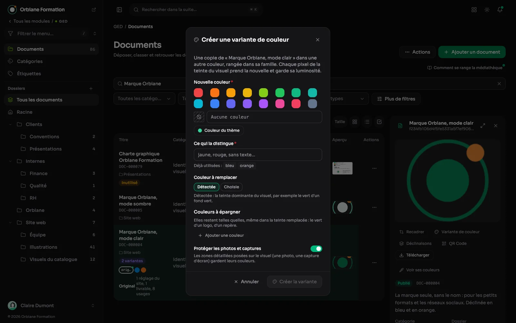Select Tous les documents
This screenshot has width=516, height=323.
pyautogui.click(x=52, y=100)
